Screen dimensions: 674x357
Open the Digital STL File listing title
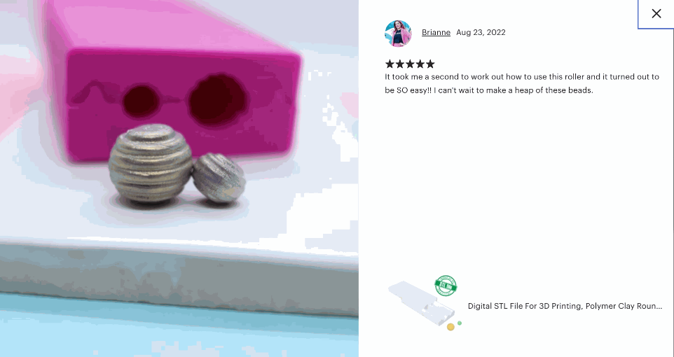pyautogui.click(x=565, y=307)
